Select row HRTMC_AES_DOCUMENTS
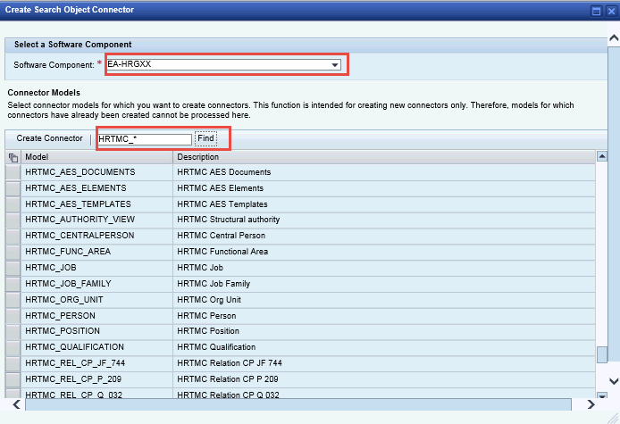Image resolution: width=620 pixels, height=424 pixels. point(13,172)
